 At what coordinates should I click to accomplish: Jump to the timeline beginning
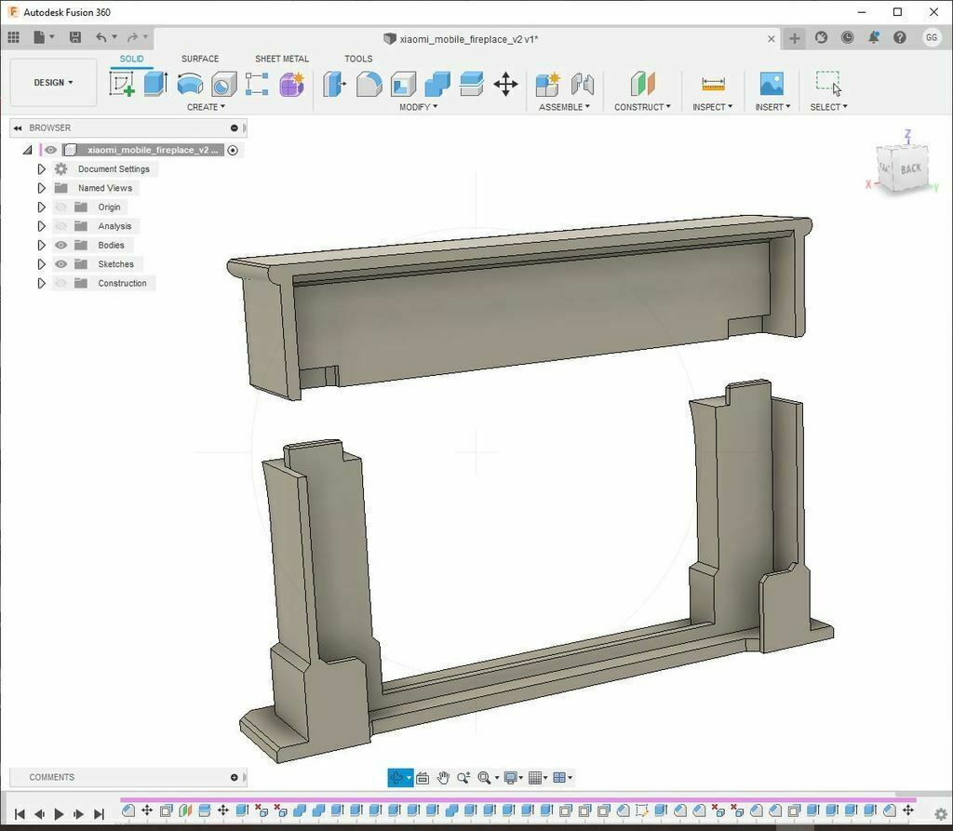(x=20, y=813)
